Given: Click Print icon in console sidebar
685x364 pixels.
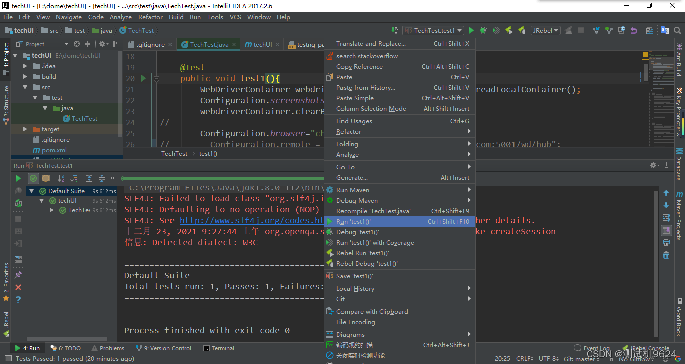Looking at the screenshot, I should click(666, 243).
